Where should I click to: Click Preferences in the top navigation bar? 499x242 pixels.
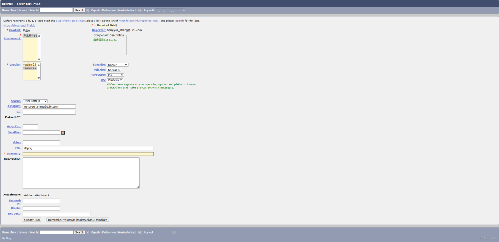(x=109, y=10)
